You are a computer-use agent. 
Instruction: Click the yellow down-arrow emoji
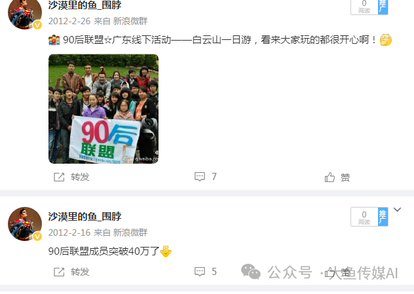pyautogui.click(x=166, y=251)
